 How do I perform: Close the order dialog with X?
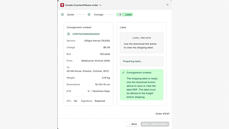[x=167, y=5]
